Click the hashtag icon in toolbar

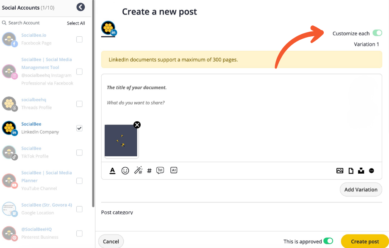[x=149, y=171]
